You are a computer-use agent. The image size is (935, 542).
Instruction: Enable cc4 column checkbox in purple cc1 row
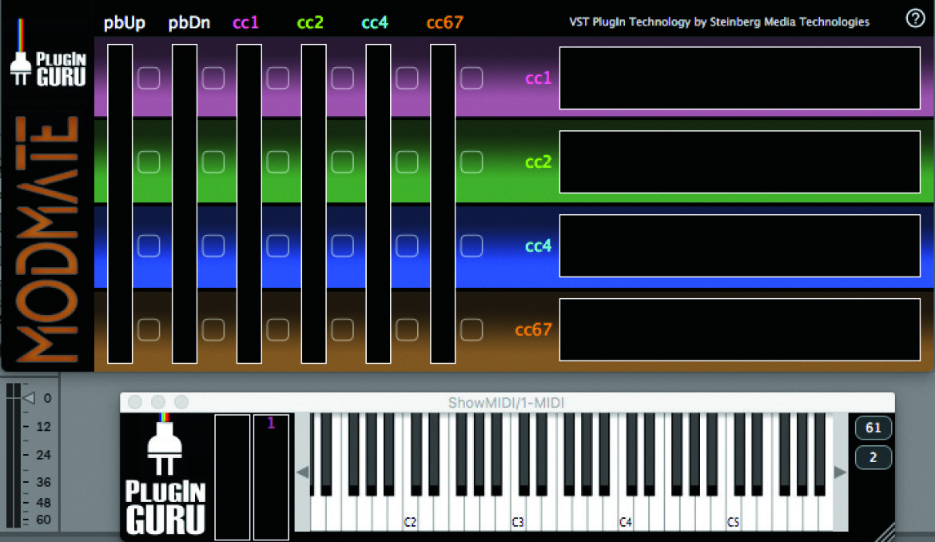click(x=408, y=78)
